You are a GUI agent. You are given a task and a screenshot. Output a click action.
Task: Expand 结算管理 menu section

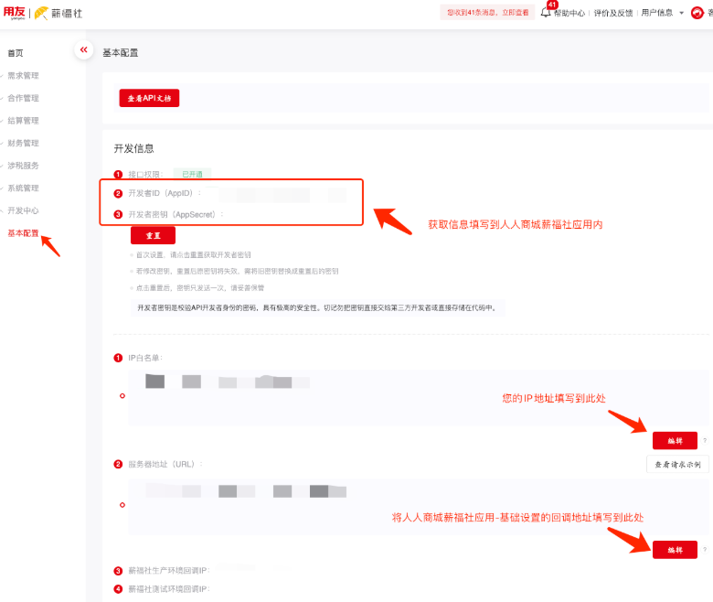coord(23,121)
